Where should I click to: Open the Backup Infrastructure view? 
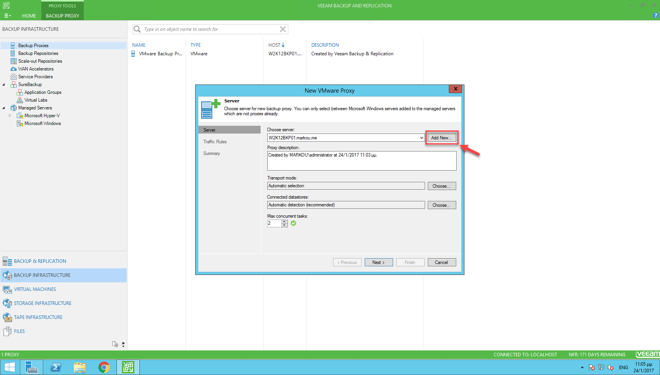tap(64, 275)
